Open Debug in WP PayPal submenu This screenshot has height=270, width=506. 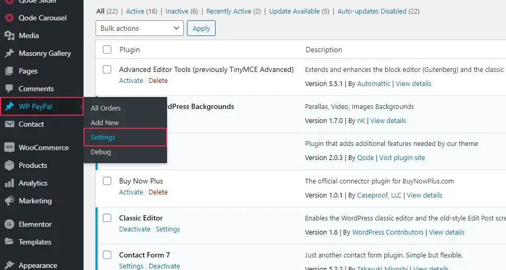pos(101,152)
